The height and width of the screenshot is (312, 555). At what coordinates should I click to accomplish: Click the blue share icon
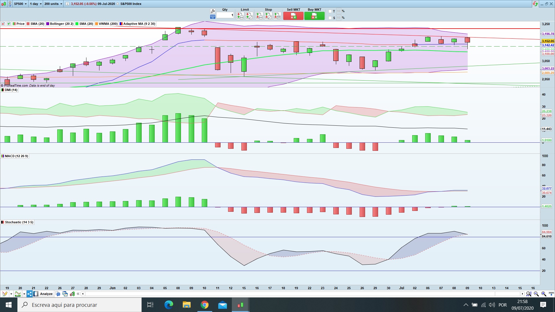(29, 294)
